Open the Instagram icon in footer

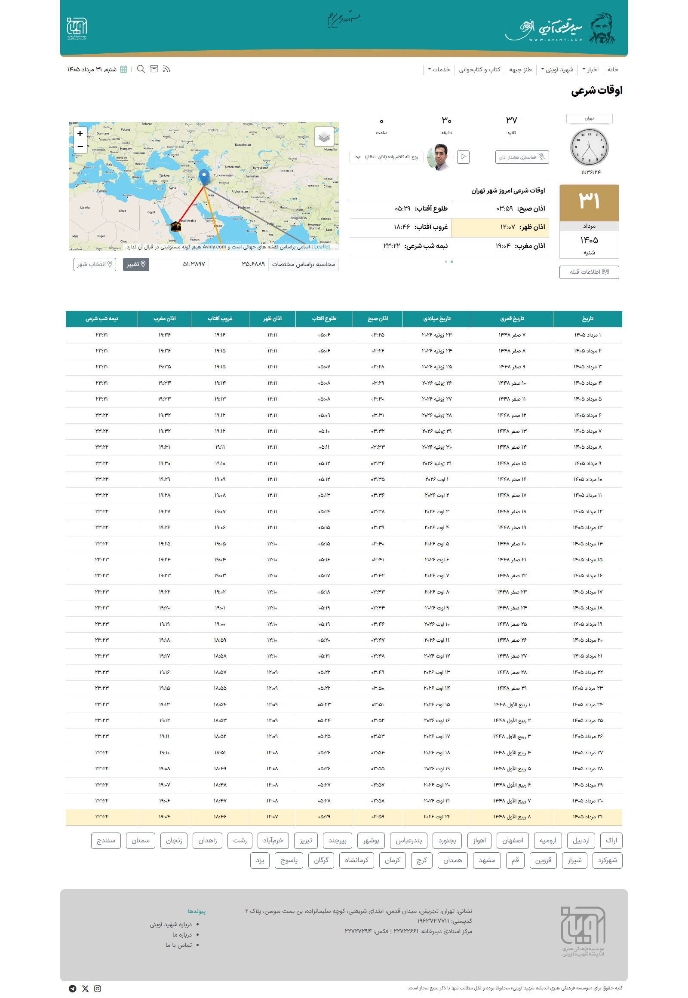[x=98, y=989]
